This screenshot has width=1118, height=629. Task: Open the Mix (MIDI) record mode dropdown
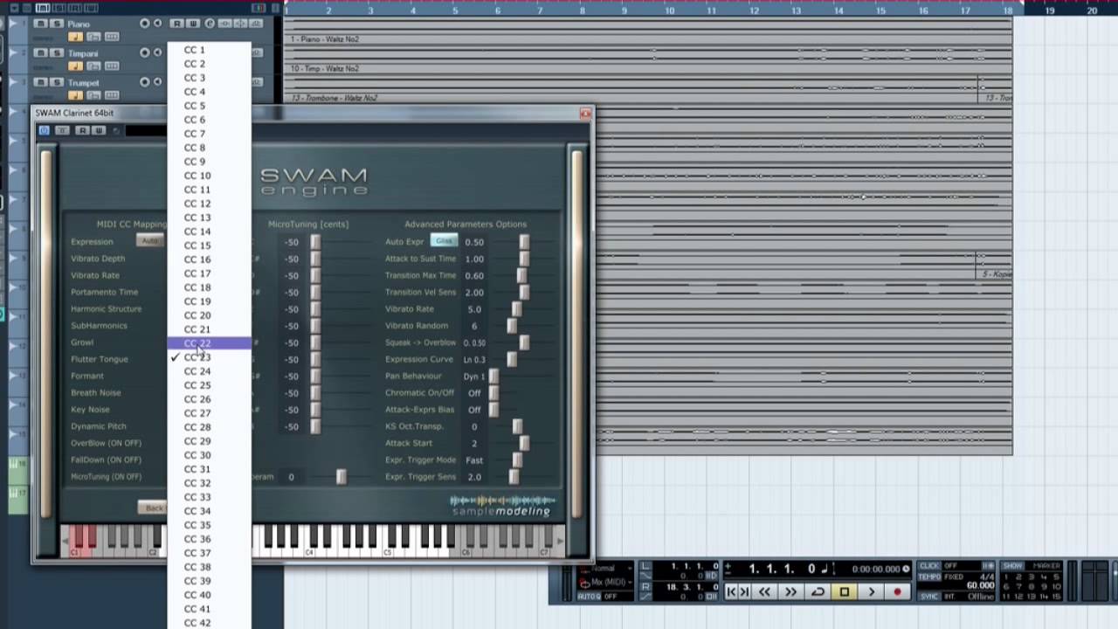click(x=607, y=582)
